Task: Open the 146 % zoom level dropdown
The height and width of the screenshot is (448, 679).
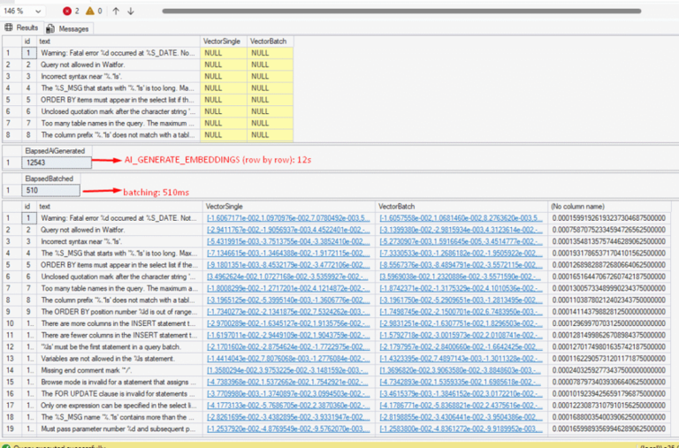Action: pyautogui.click(x=22, y=11)
